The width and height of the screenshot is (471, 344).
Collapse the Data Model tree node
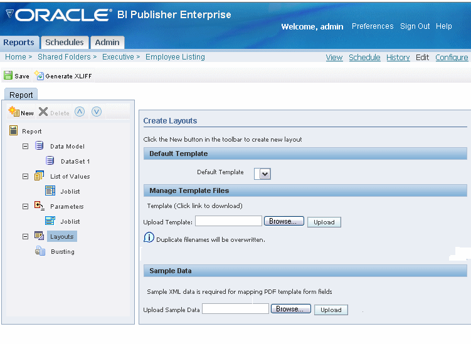[x=26, y=146]
